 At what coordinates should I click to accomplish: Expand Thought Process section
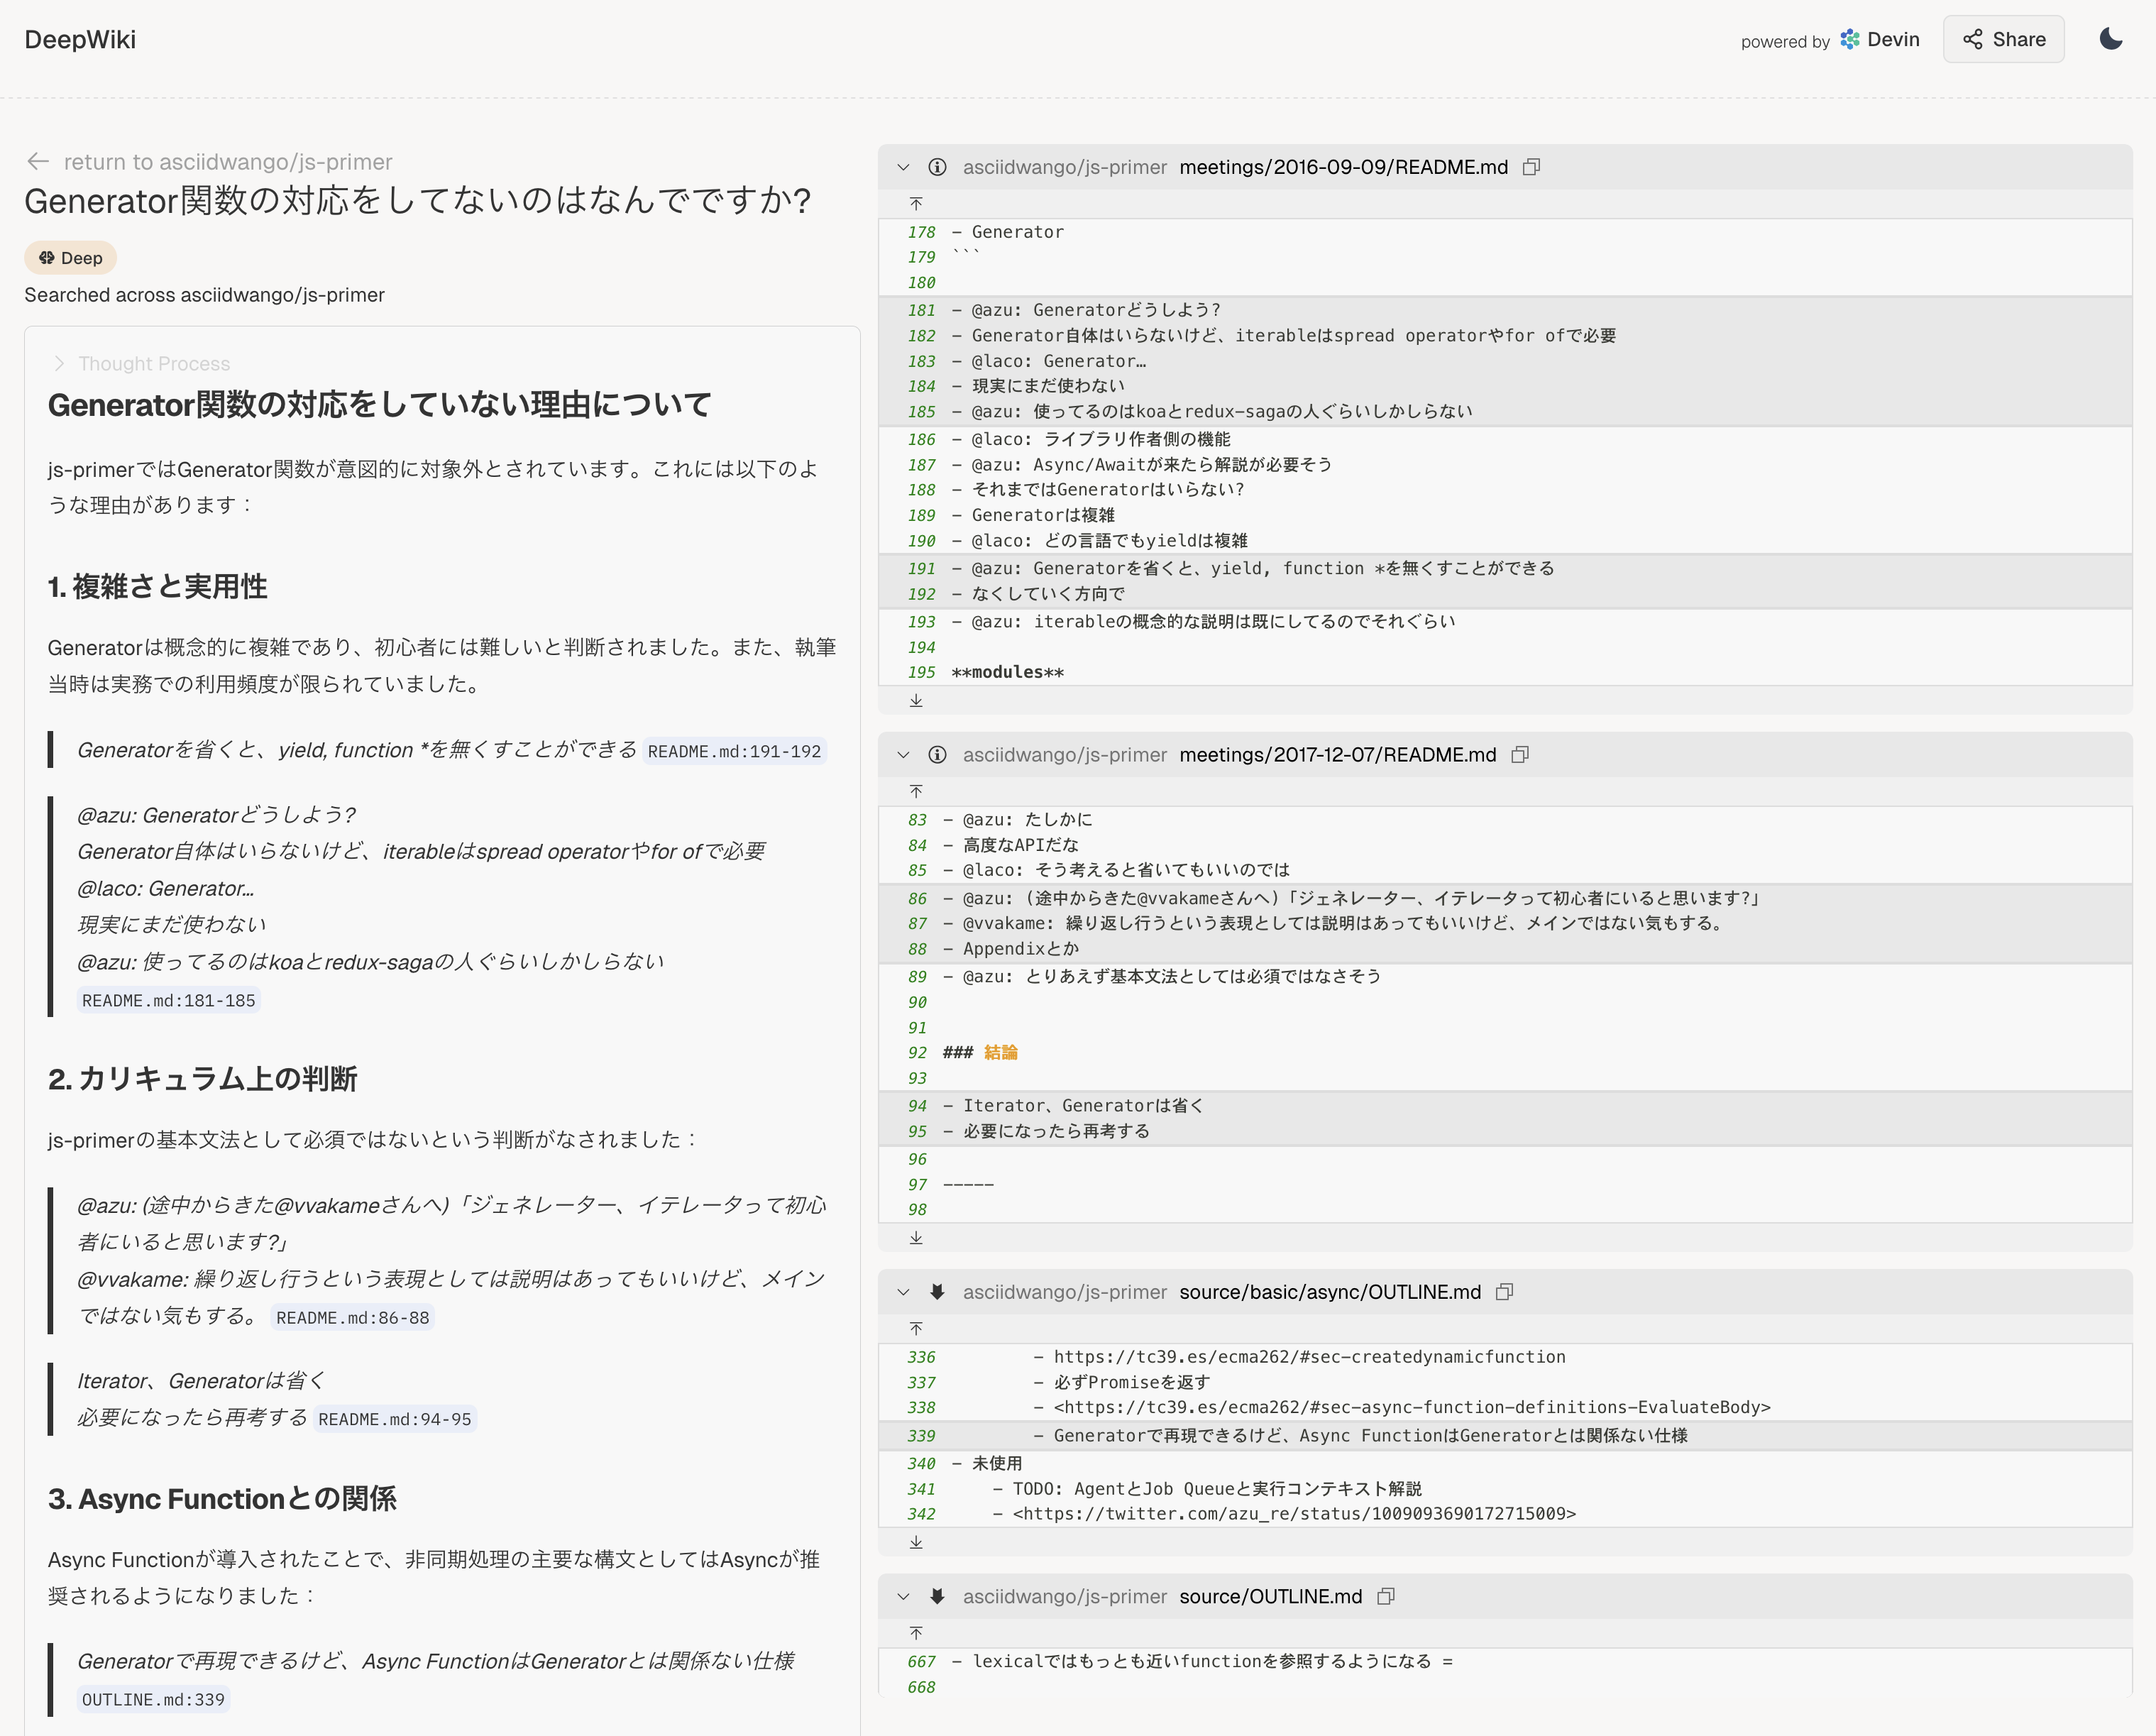click(x=141, y=364)
